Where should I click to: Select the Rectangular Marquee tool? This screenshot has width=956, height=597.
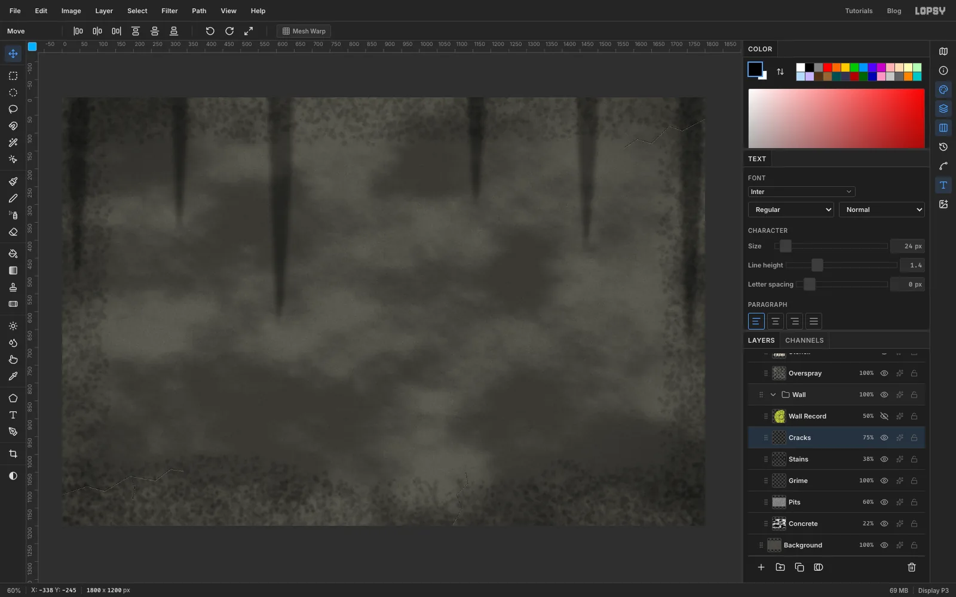click(x=13, y=76)
